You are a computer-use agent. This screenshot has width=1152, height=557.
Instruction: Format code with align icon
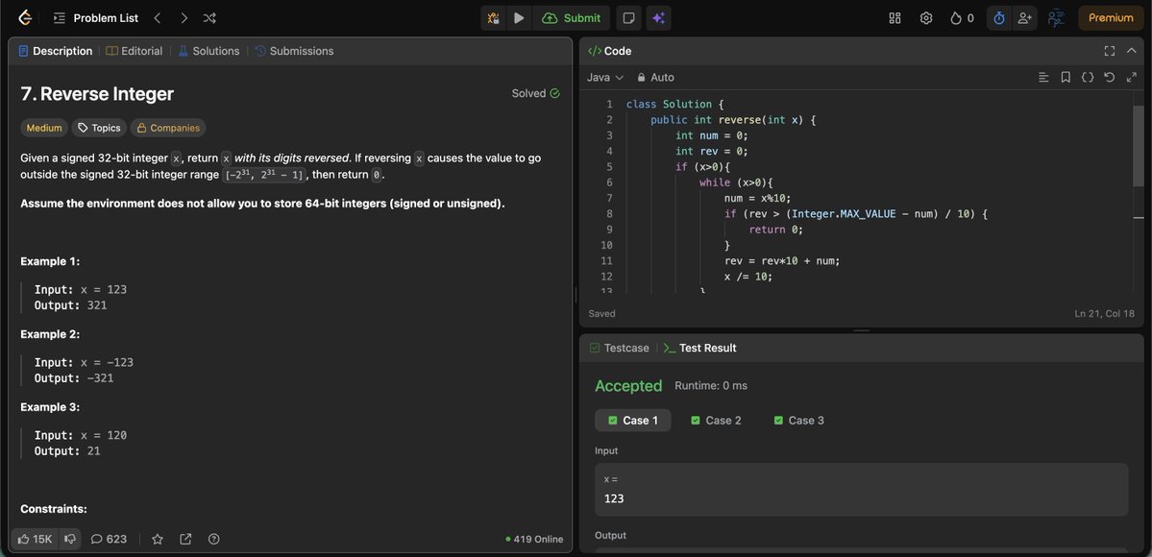point(1043,77)
